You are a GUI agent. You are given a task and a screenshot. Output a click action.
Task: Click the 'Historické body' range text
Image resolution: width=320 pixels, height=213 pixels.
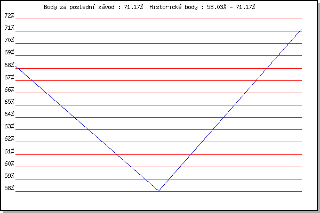pyautogui.click(x=173, y=7)
